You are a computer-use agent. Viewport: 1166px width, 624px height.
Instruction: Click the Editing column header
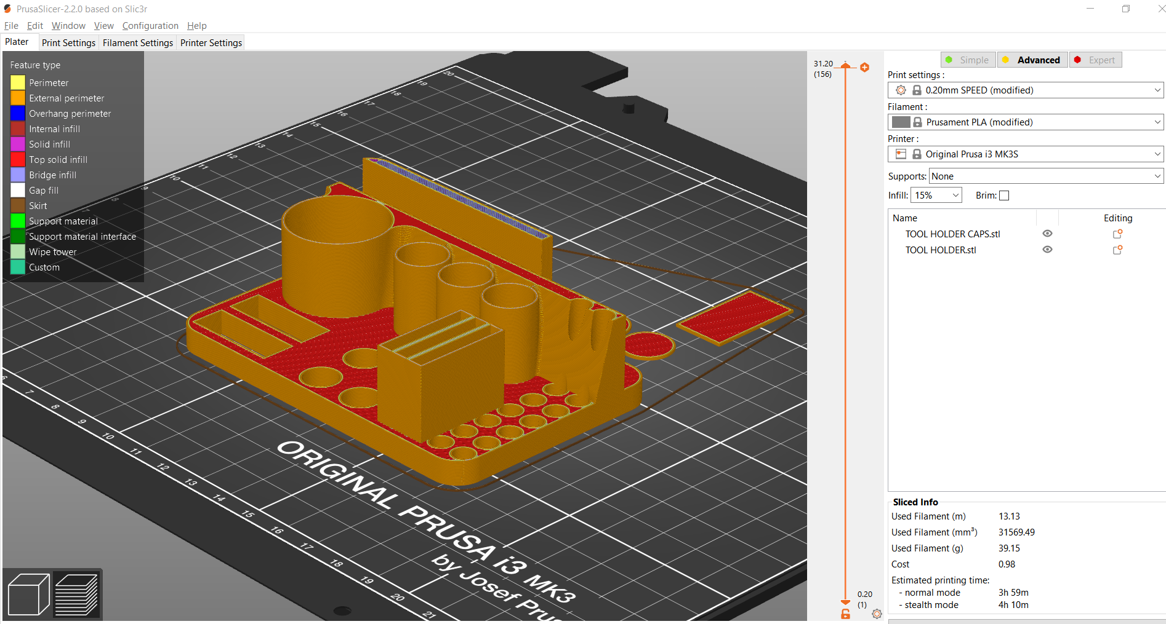click(1117, 218)
